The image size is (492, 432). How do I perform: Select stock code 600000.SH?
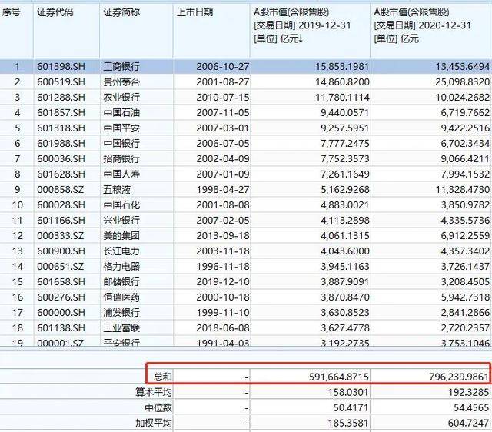(61, 313)
